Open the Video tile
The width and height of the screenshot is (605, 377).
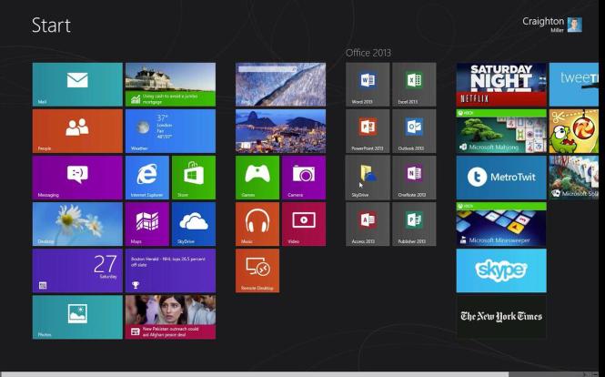tap(304, 224)
